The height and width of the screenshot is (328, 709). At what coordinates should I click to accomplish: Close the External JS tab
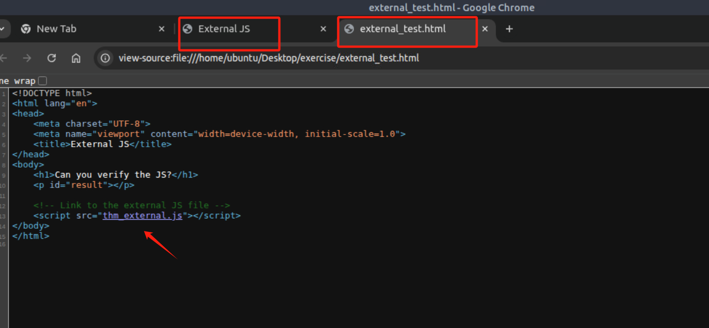coord(323,29)
